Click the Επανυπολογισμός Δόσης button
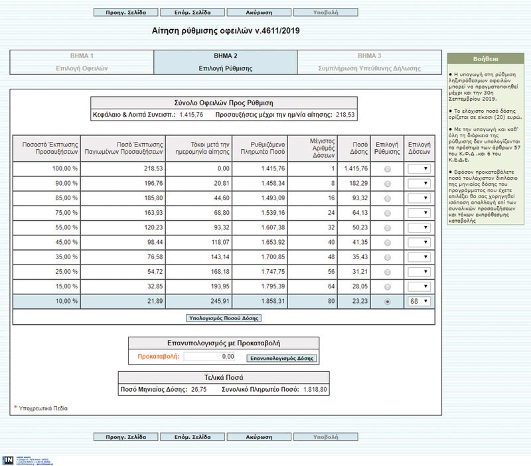 click(281, 358)
